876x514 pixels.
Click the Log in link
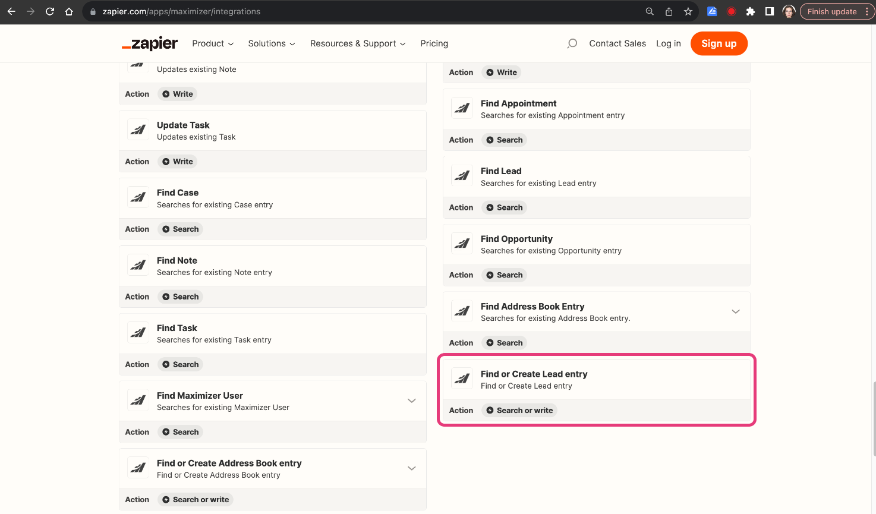pyautogui.click(x=669, y=43)
